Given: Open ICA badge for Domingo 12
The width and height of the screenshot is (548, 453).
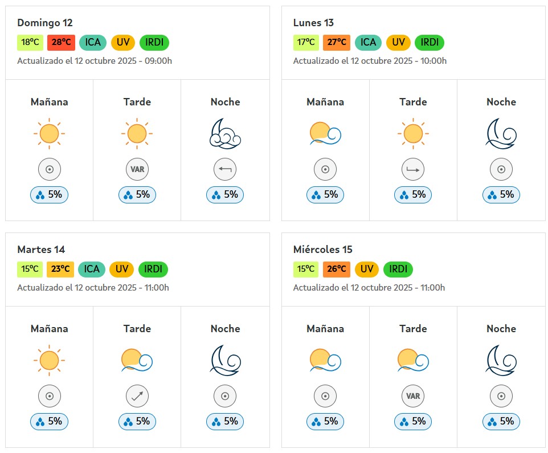Looking at the screenshot, I should [92, 42].
